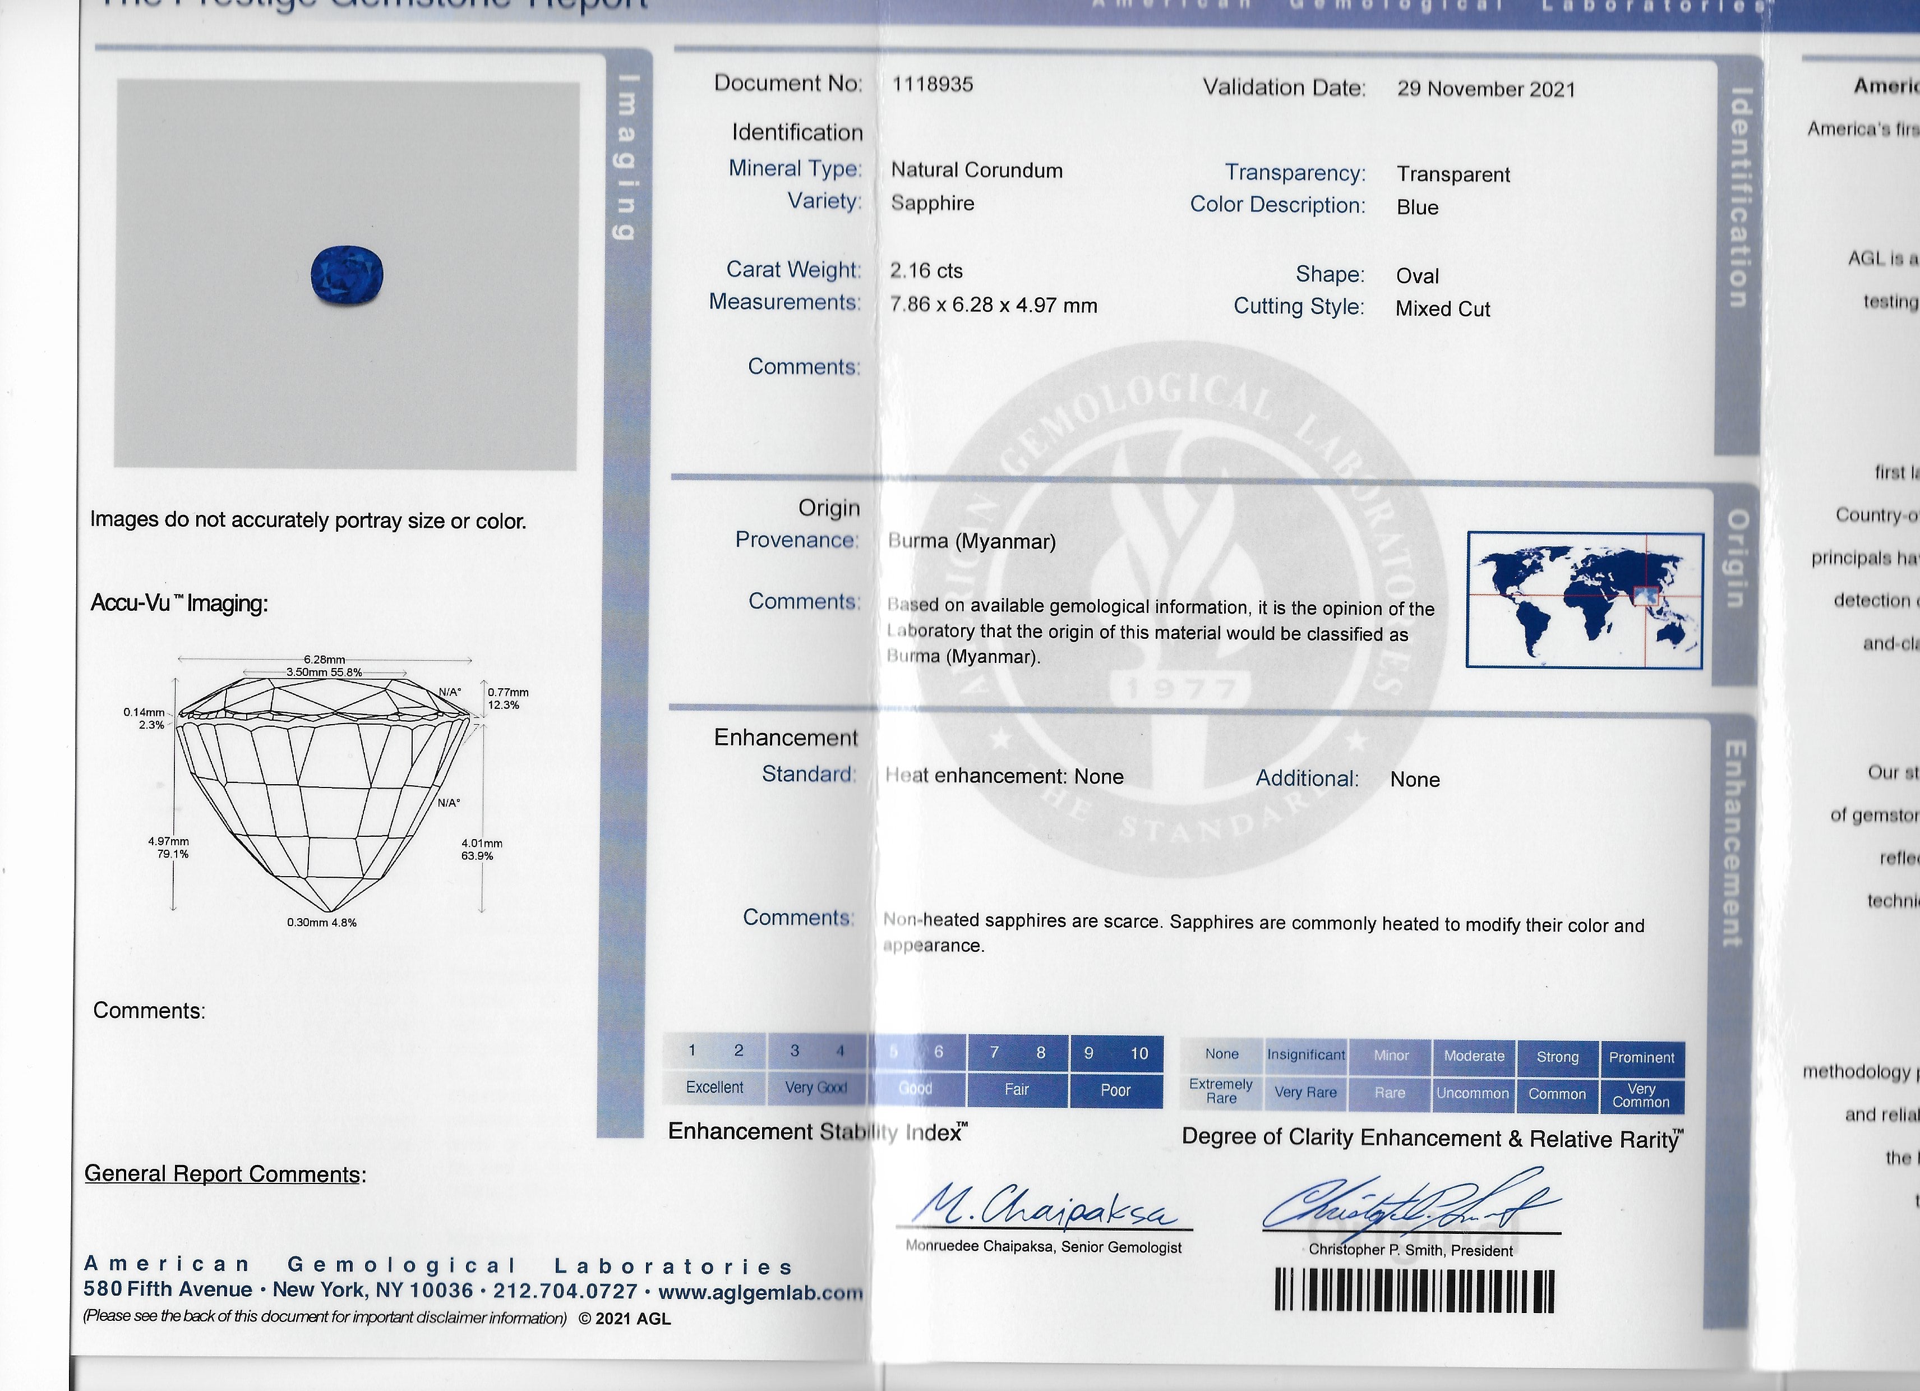Select Heat enhancement: None text
This screenshot has height=1391, width=1920.
point(1004,776)
